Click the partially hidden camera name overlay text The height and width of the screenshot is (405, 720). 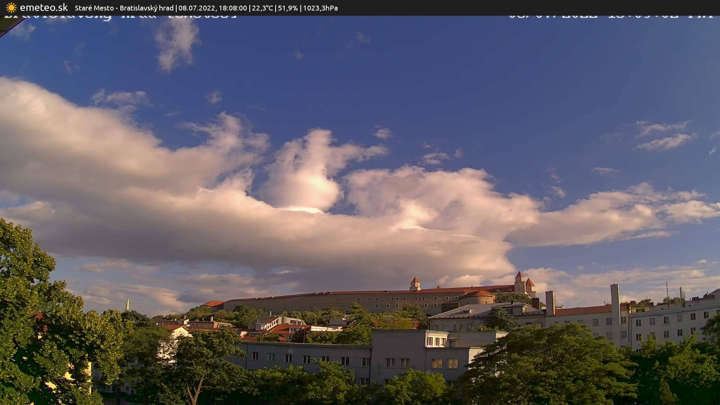point(120,16)
